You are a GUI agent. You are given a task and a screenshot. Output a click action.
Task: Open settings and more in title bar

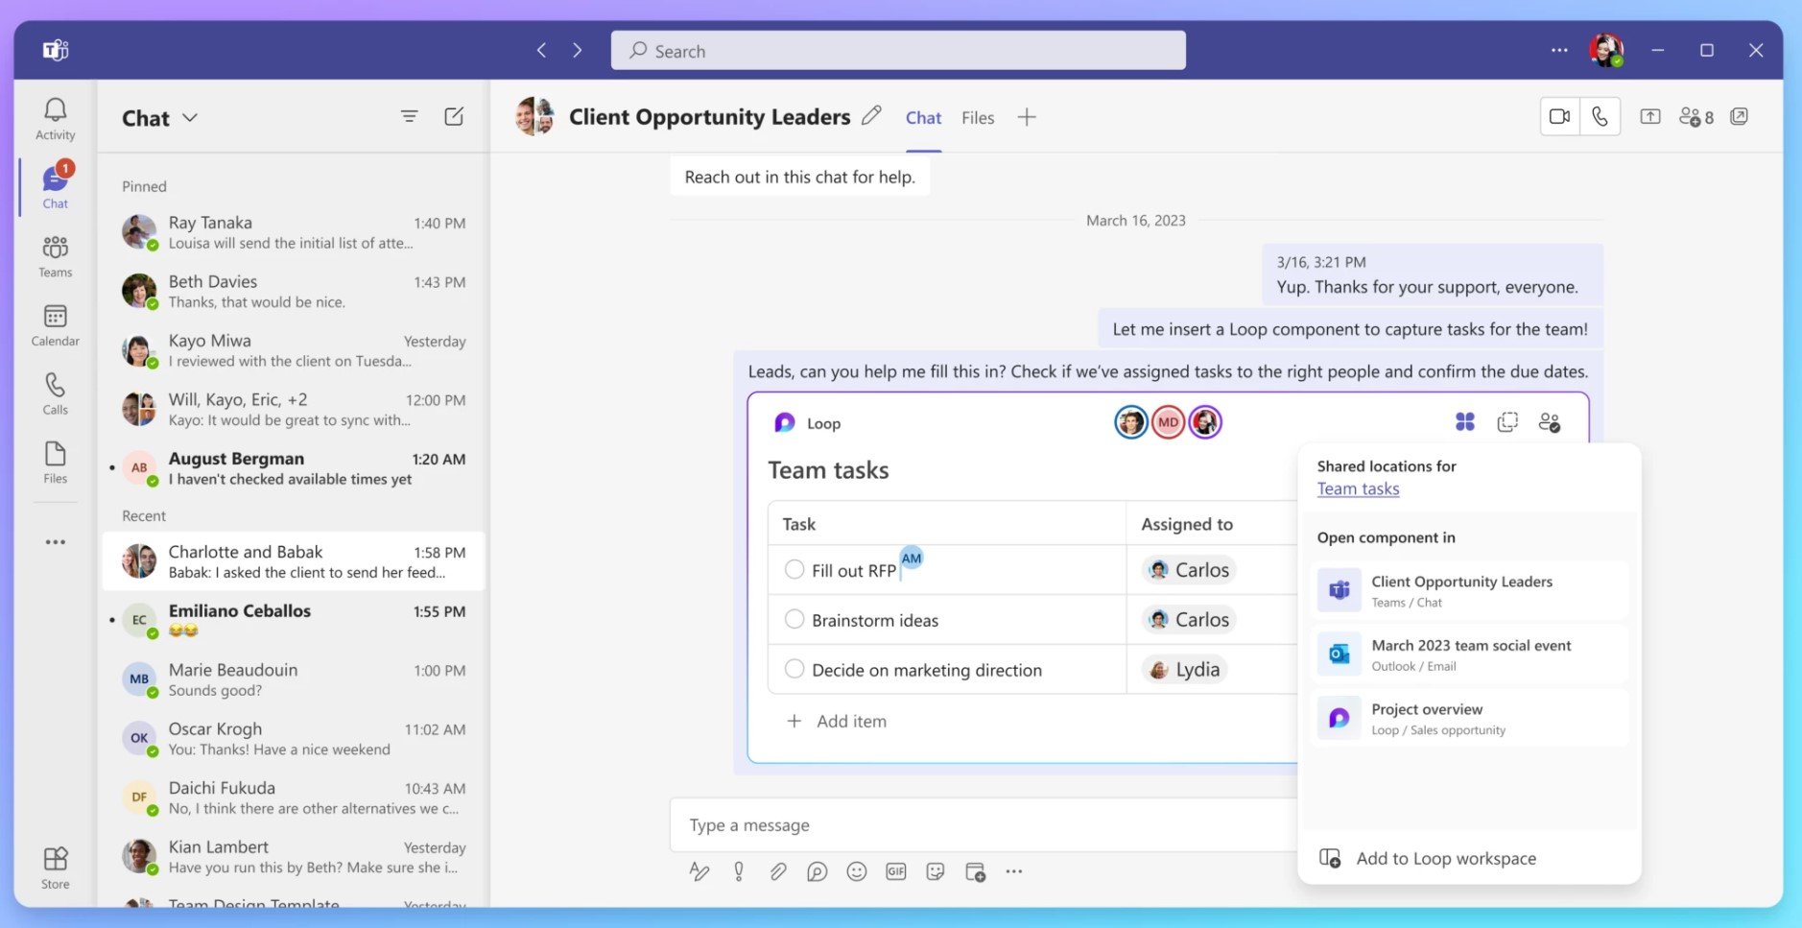click(x=1559, y=50)
